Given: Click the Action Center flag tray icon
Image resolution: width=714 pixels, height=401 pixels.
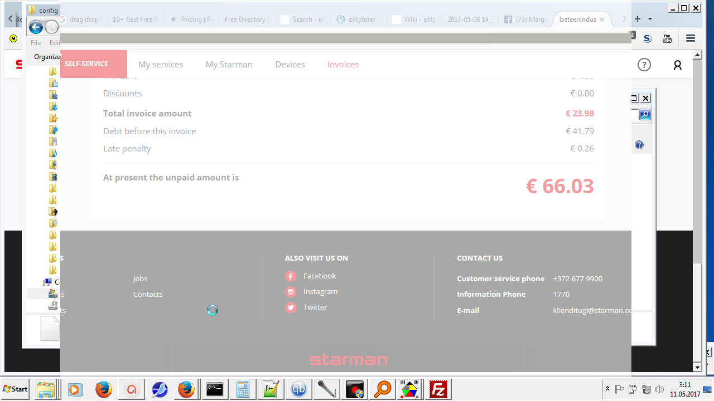Looking at the screenshot, I should [620, 389].
